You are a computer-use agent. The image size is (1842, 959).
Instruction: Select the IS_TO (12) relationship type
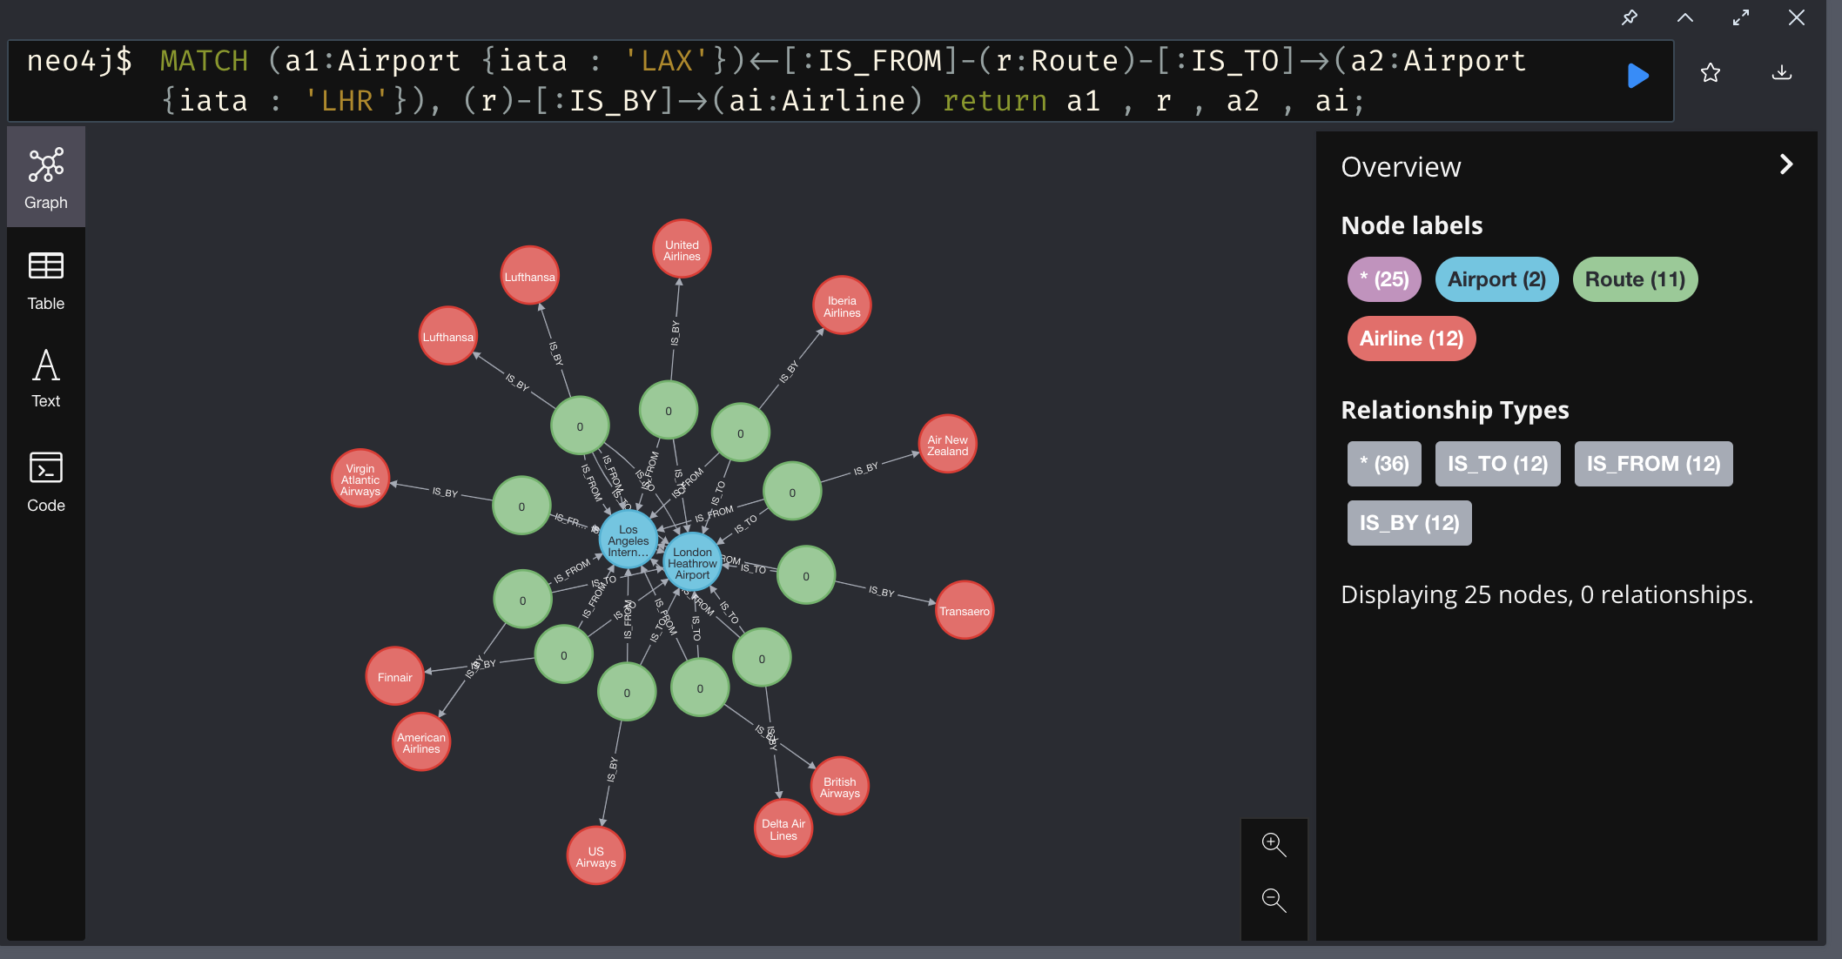(x=1497, y=464)
